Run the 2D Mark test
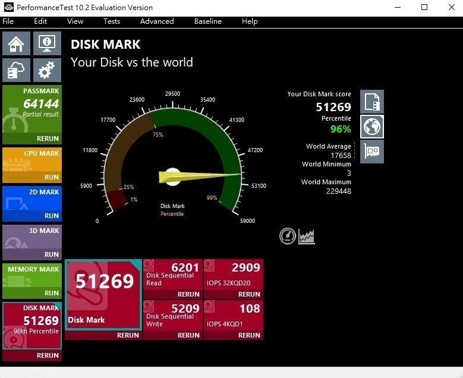This screenshot has width=463, height=378. (52, 216)
